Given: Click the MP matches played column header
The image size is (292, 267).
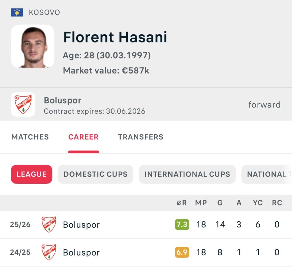Looking at the screenshot, I should point(201,203).
